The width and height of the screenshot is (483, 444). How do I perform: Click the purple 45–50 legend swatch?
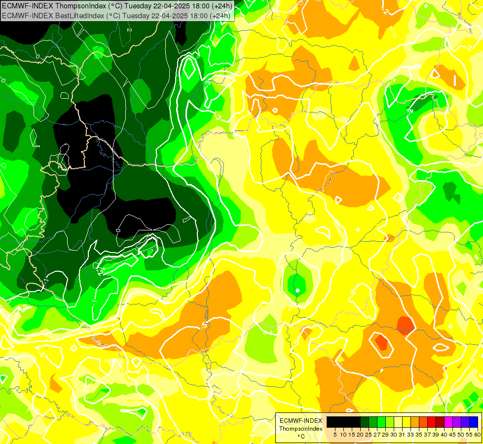pos(457,422)
